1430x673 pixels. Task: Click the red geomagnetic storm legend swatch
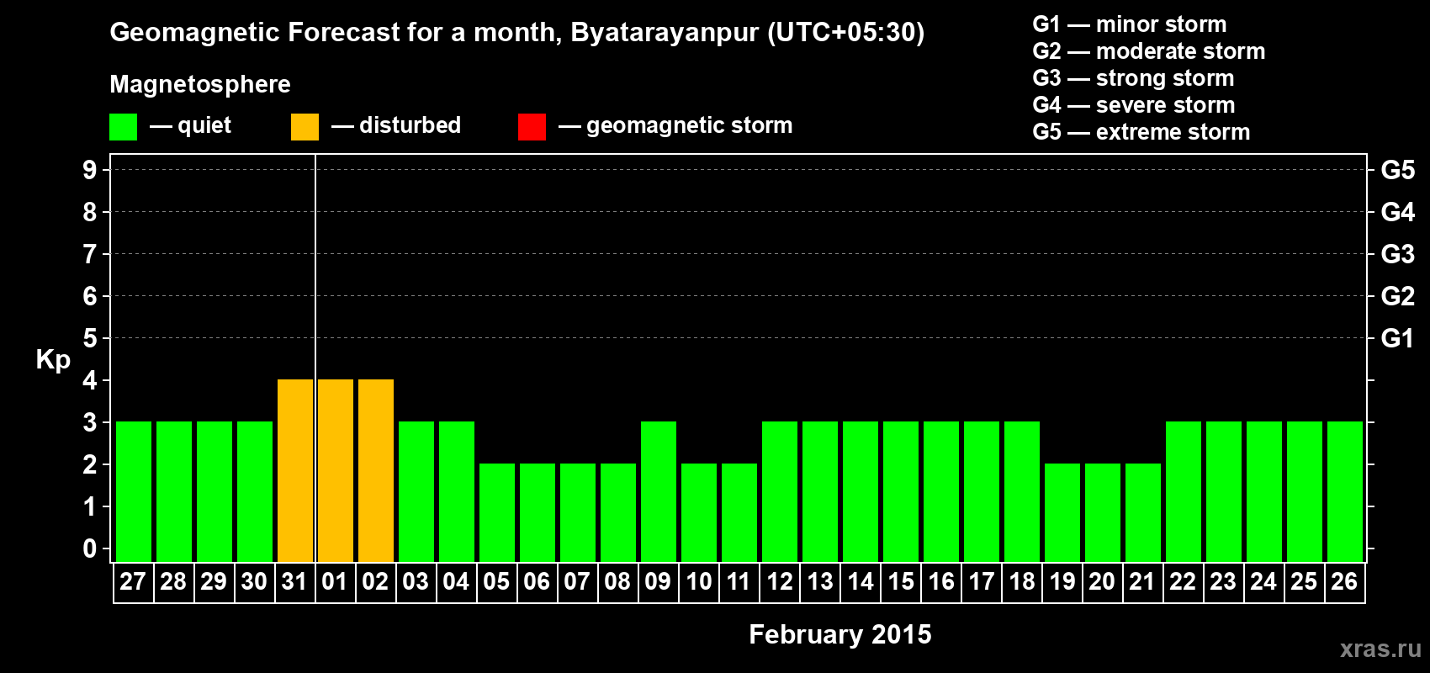(x=532, y=127)
